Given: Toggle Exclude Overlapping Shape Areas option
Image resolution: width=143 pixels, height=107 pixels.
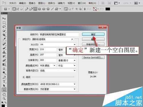Looking at the screenshot, I should [81, 9].
